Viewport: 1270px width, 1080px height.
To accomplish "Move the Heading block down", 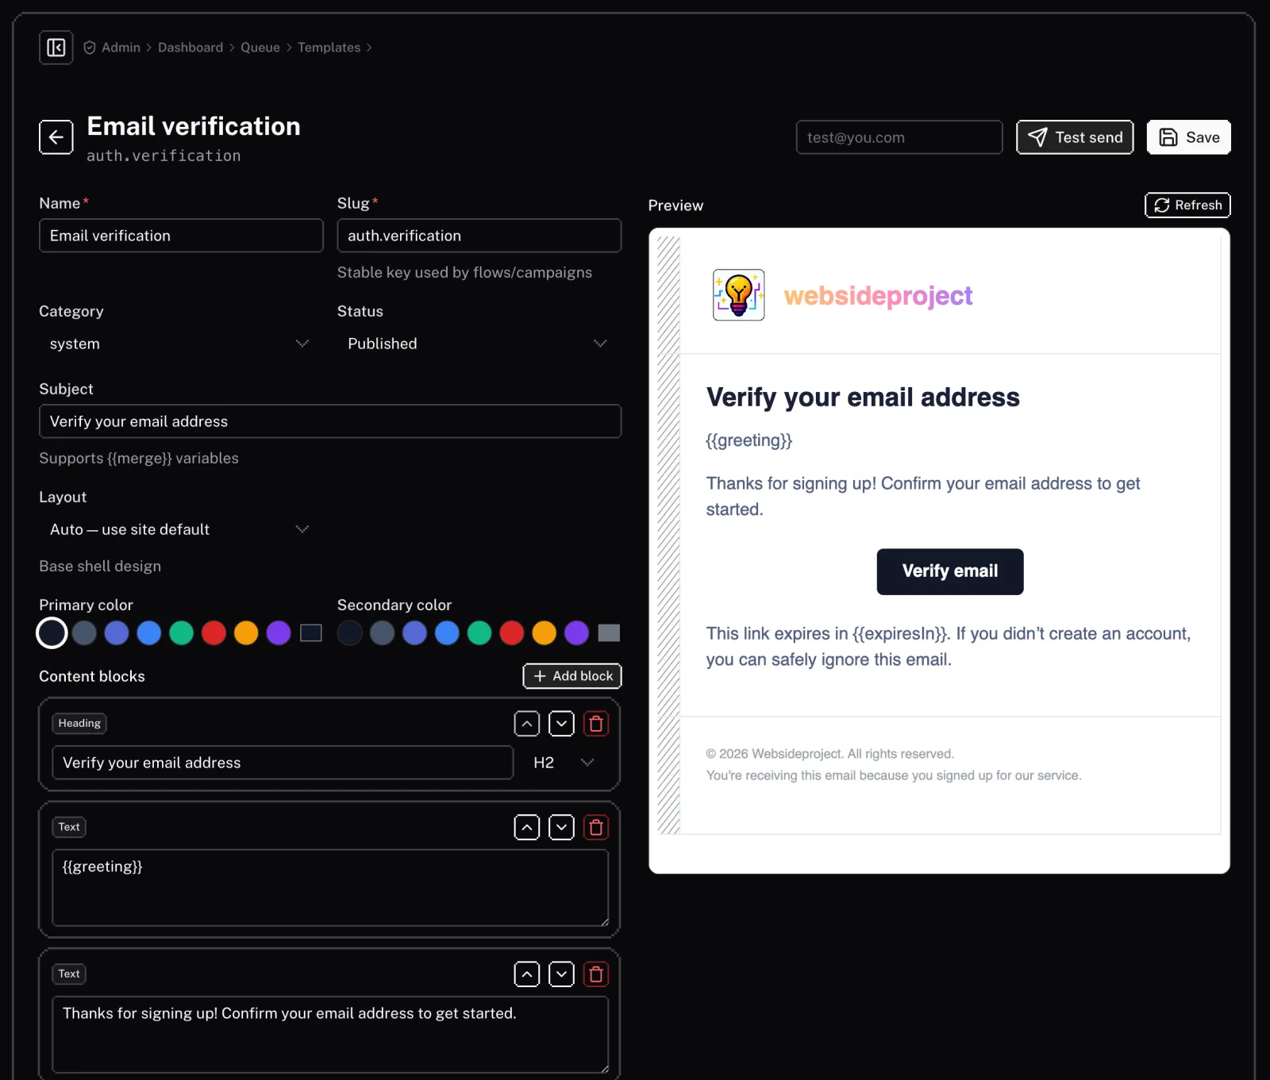I will 561,724.
